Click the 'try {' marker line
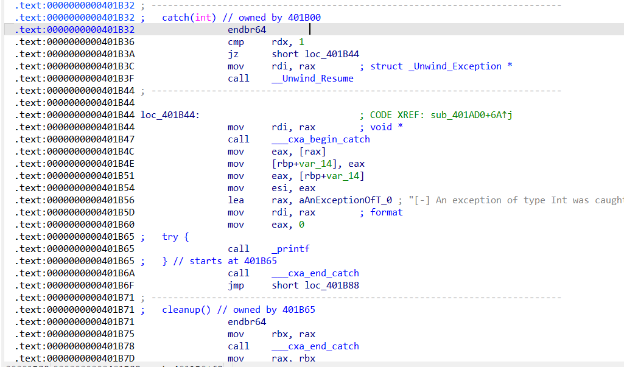This screenshot has height=367, width=624. 177,237
